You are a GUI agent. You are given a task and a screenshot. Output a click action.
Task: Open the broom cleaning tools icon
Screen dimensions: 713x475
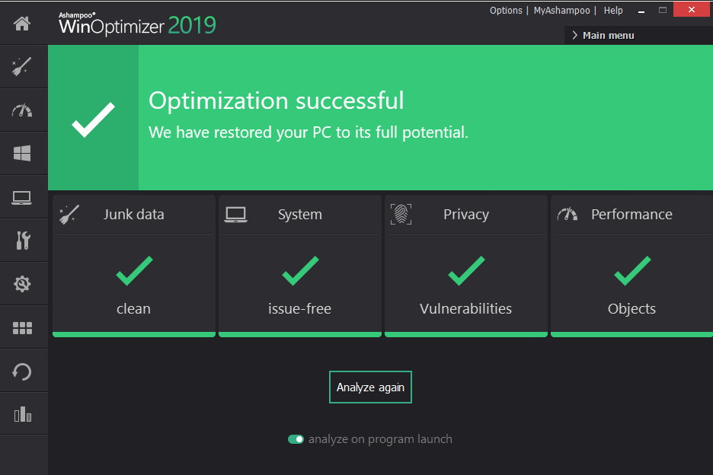[22, 67]
